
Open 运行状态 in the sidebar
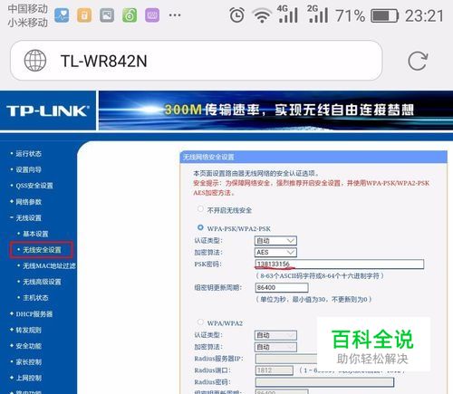(28, 154)
